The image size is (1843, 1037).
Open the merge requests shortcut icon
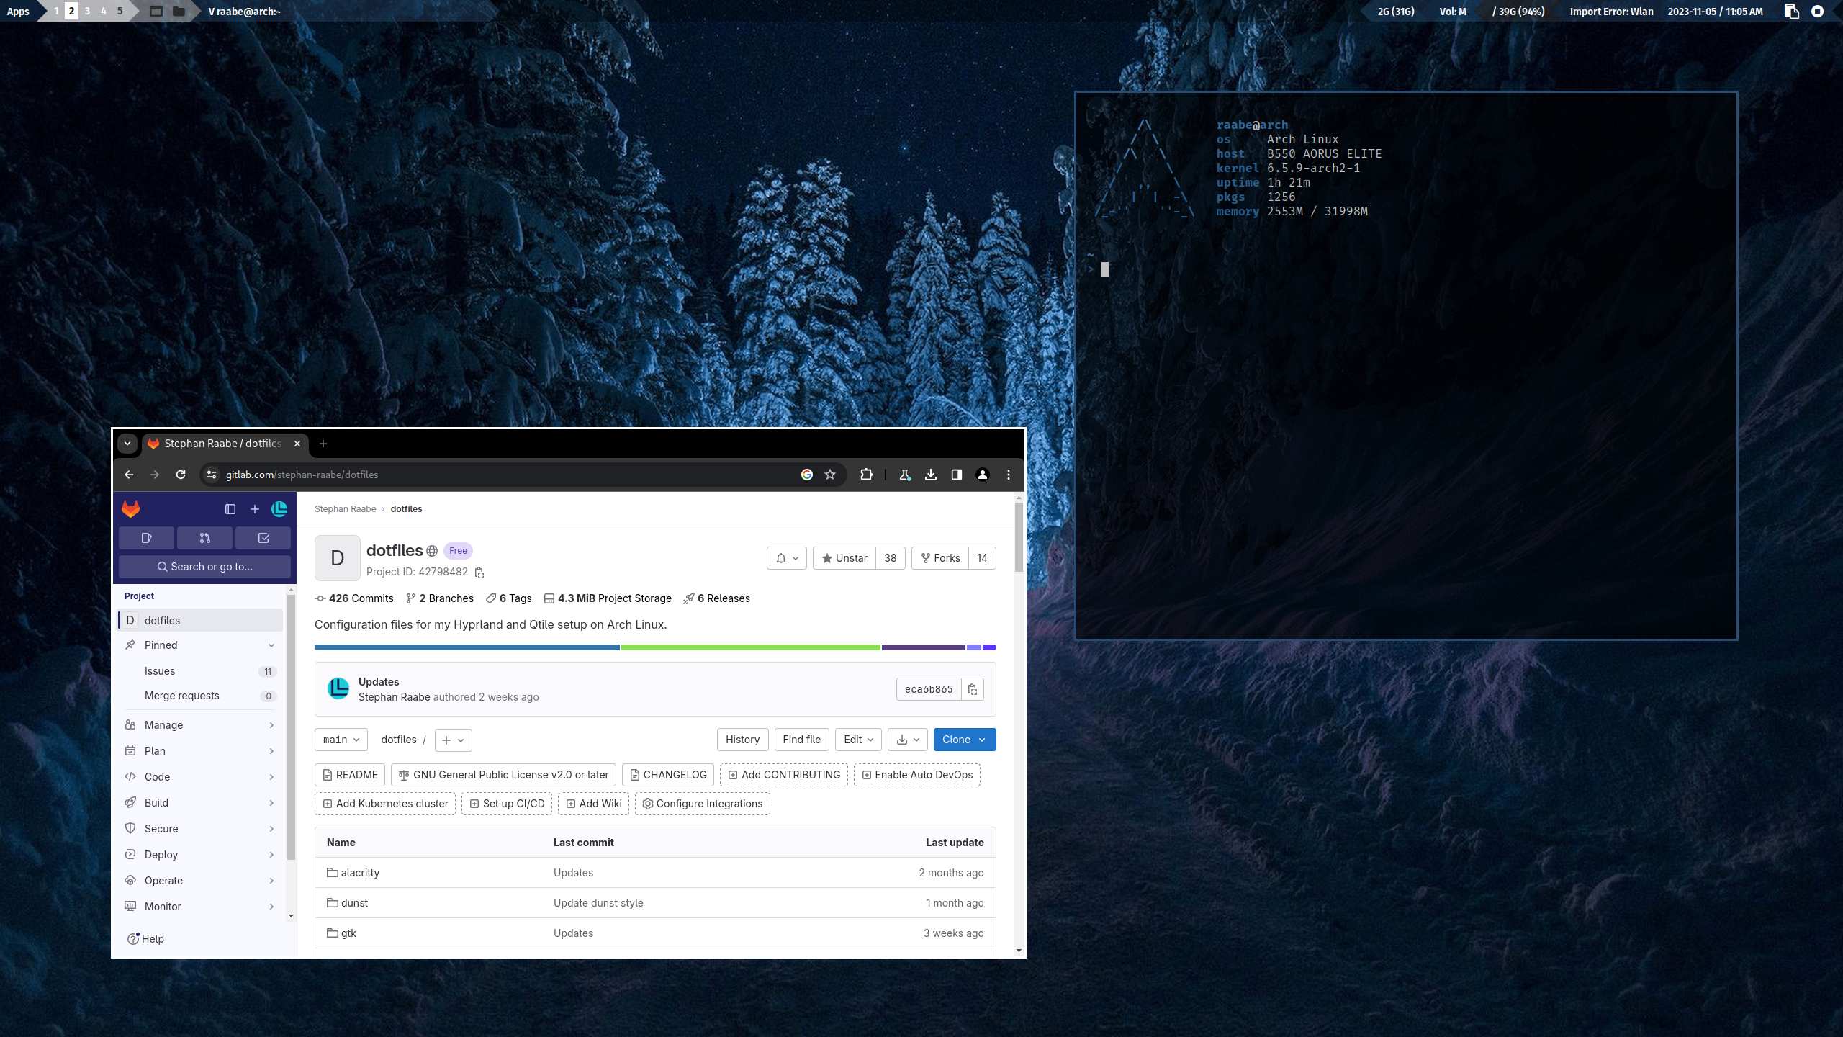[x=204, y=538]
